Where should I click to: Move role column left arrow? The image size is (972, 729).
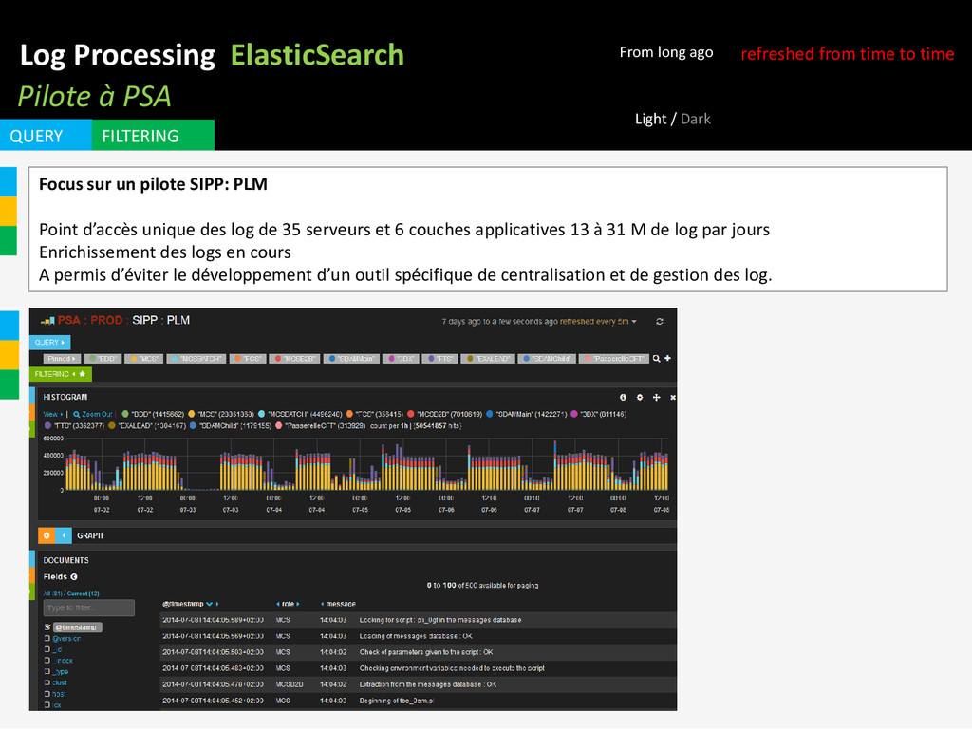click(x=278, y=604)
